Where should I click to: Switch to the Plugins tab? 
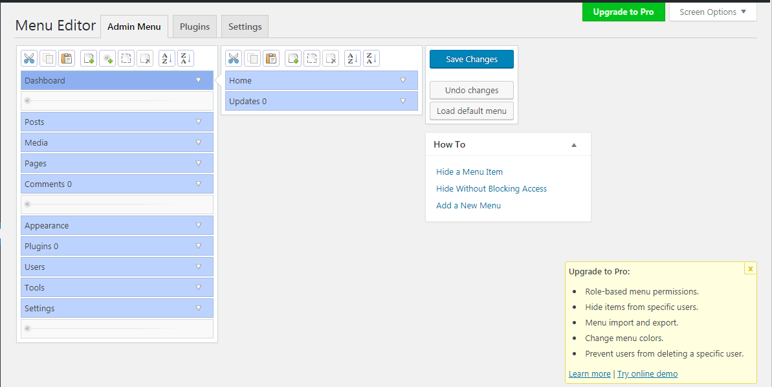pos(195,27)
